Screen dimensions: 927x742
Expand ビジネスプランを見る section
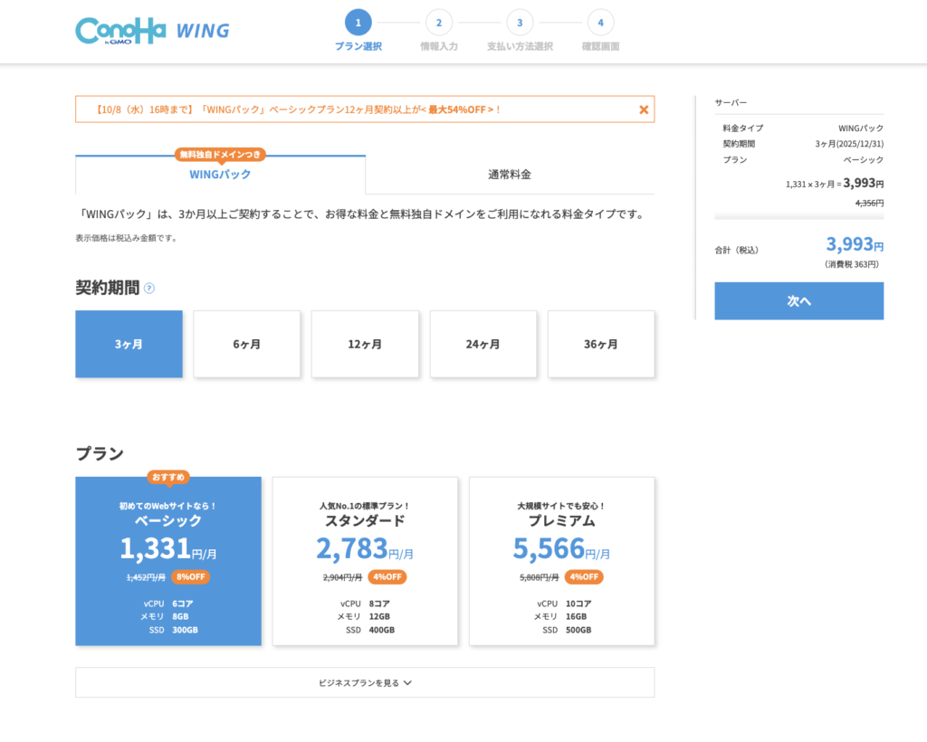(365, 683)
